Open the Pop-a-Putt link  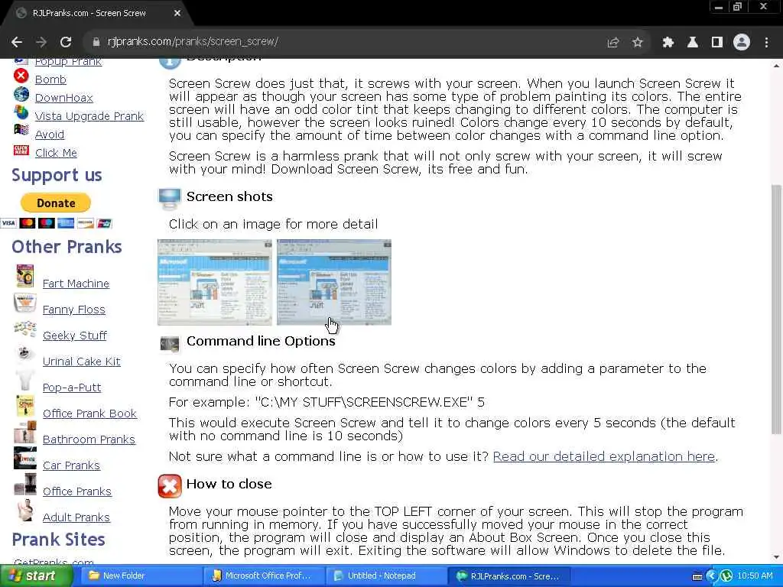[72, 388]
